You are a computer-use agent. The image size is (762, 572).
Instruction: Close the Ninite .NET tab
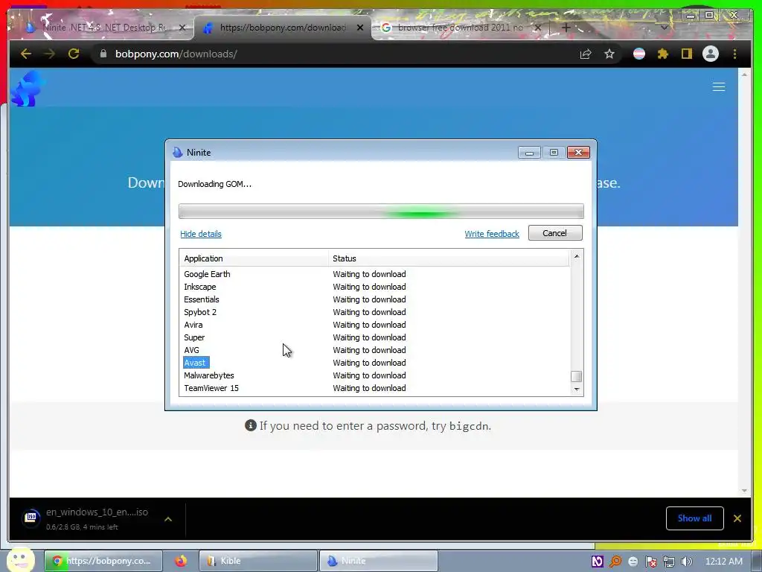pos(182,28)
